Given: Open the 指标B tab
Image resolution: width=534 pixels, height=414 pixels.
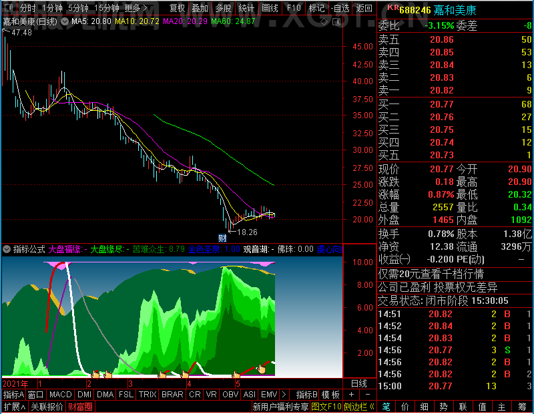Looking at the screenshot, I should (x=307, y=395).
